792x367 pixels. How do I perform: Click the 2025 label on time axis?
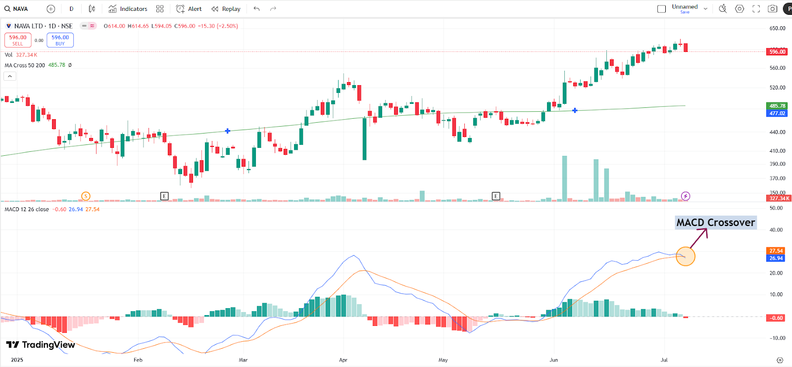pos(17,360)
